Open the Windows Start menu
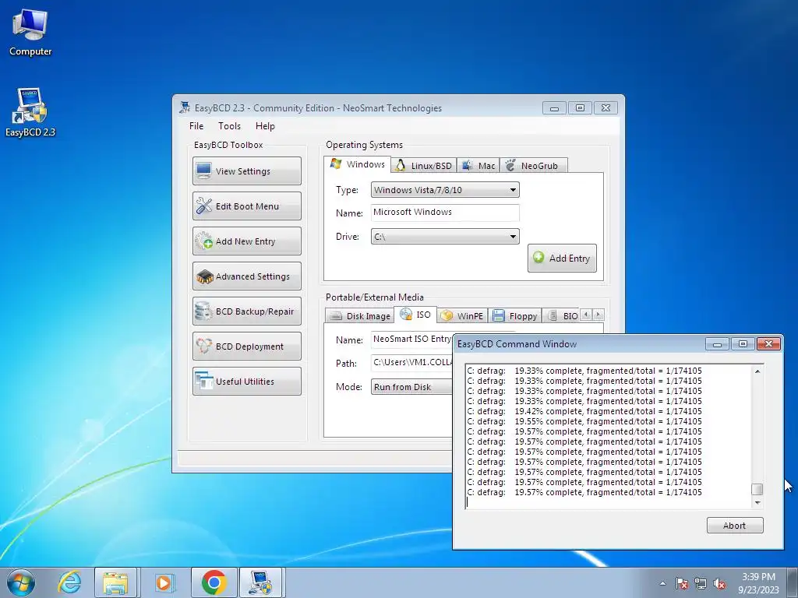 tap(21, 582)
